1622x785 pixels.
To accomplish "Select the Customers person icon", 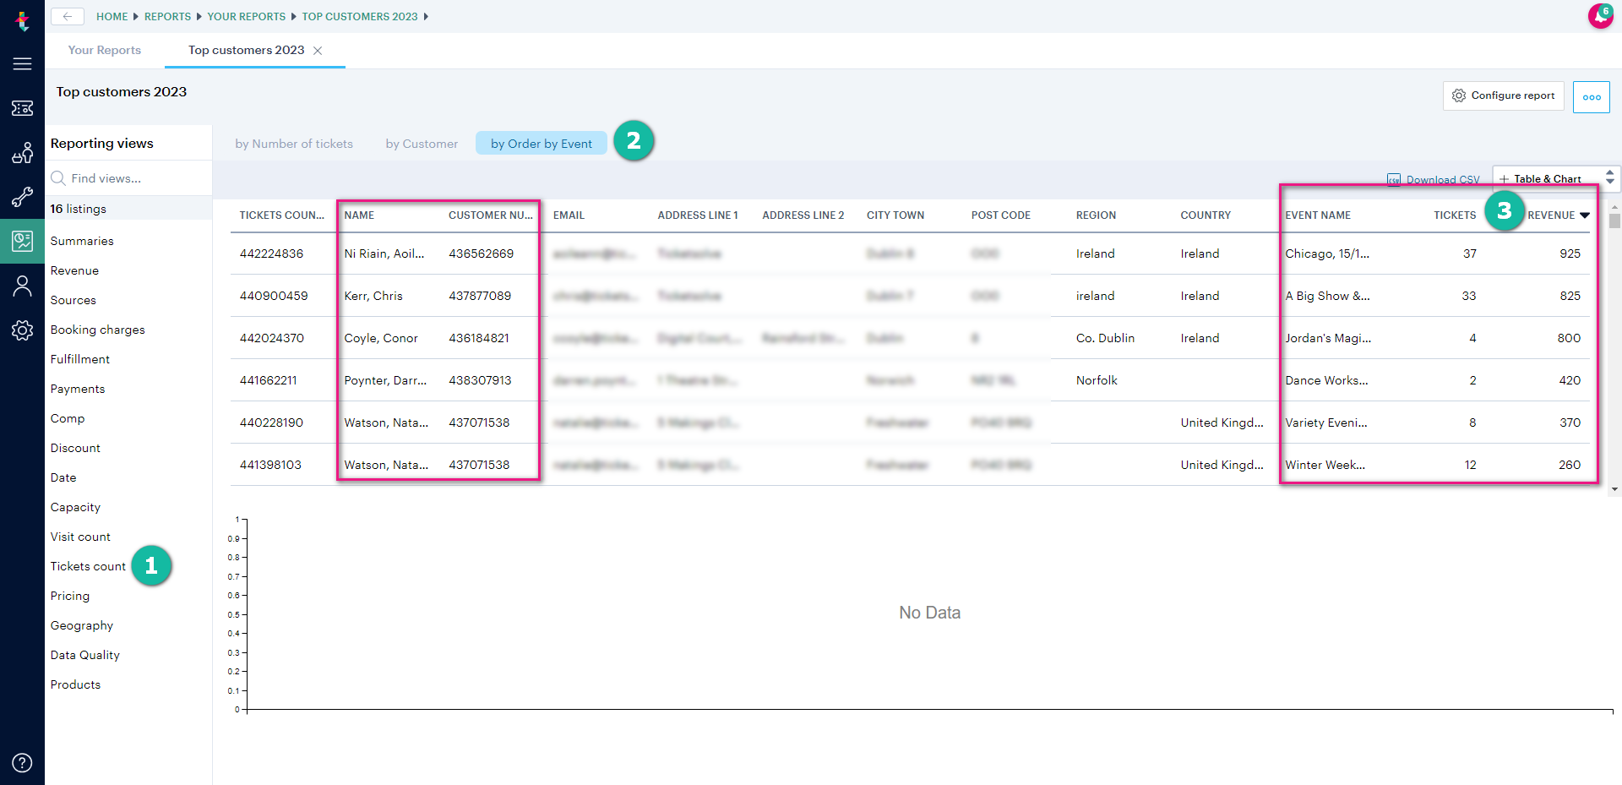I will coord(22,286).
